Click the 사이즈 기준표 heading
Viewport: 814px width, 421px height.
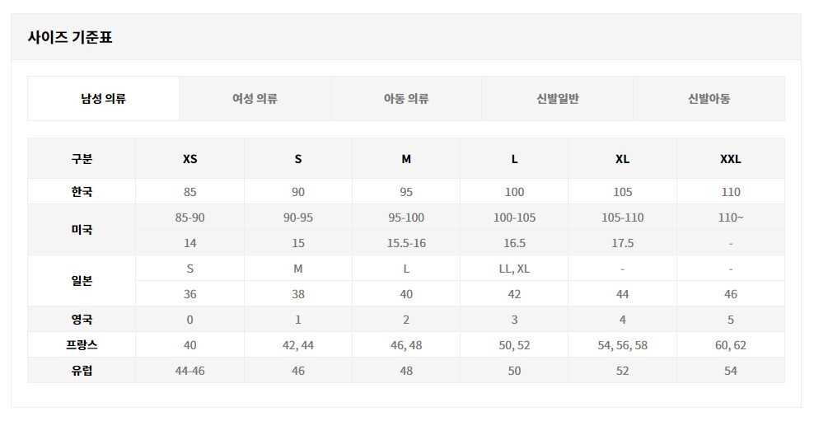coord(70,37)
